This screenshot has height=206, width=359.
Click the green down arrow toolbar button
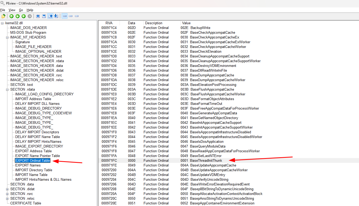(17, 16)
